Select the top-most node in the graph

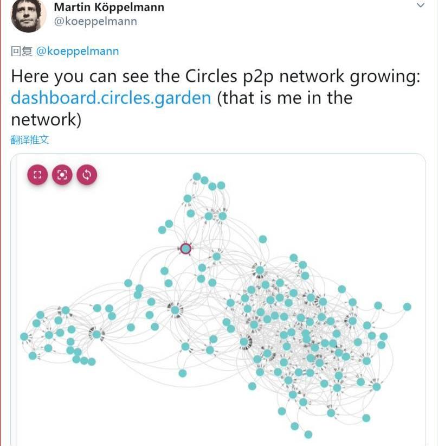pos(197,176)
